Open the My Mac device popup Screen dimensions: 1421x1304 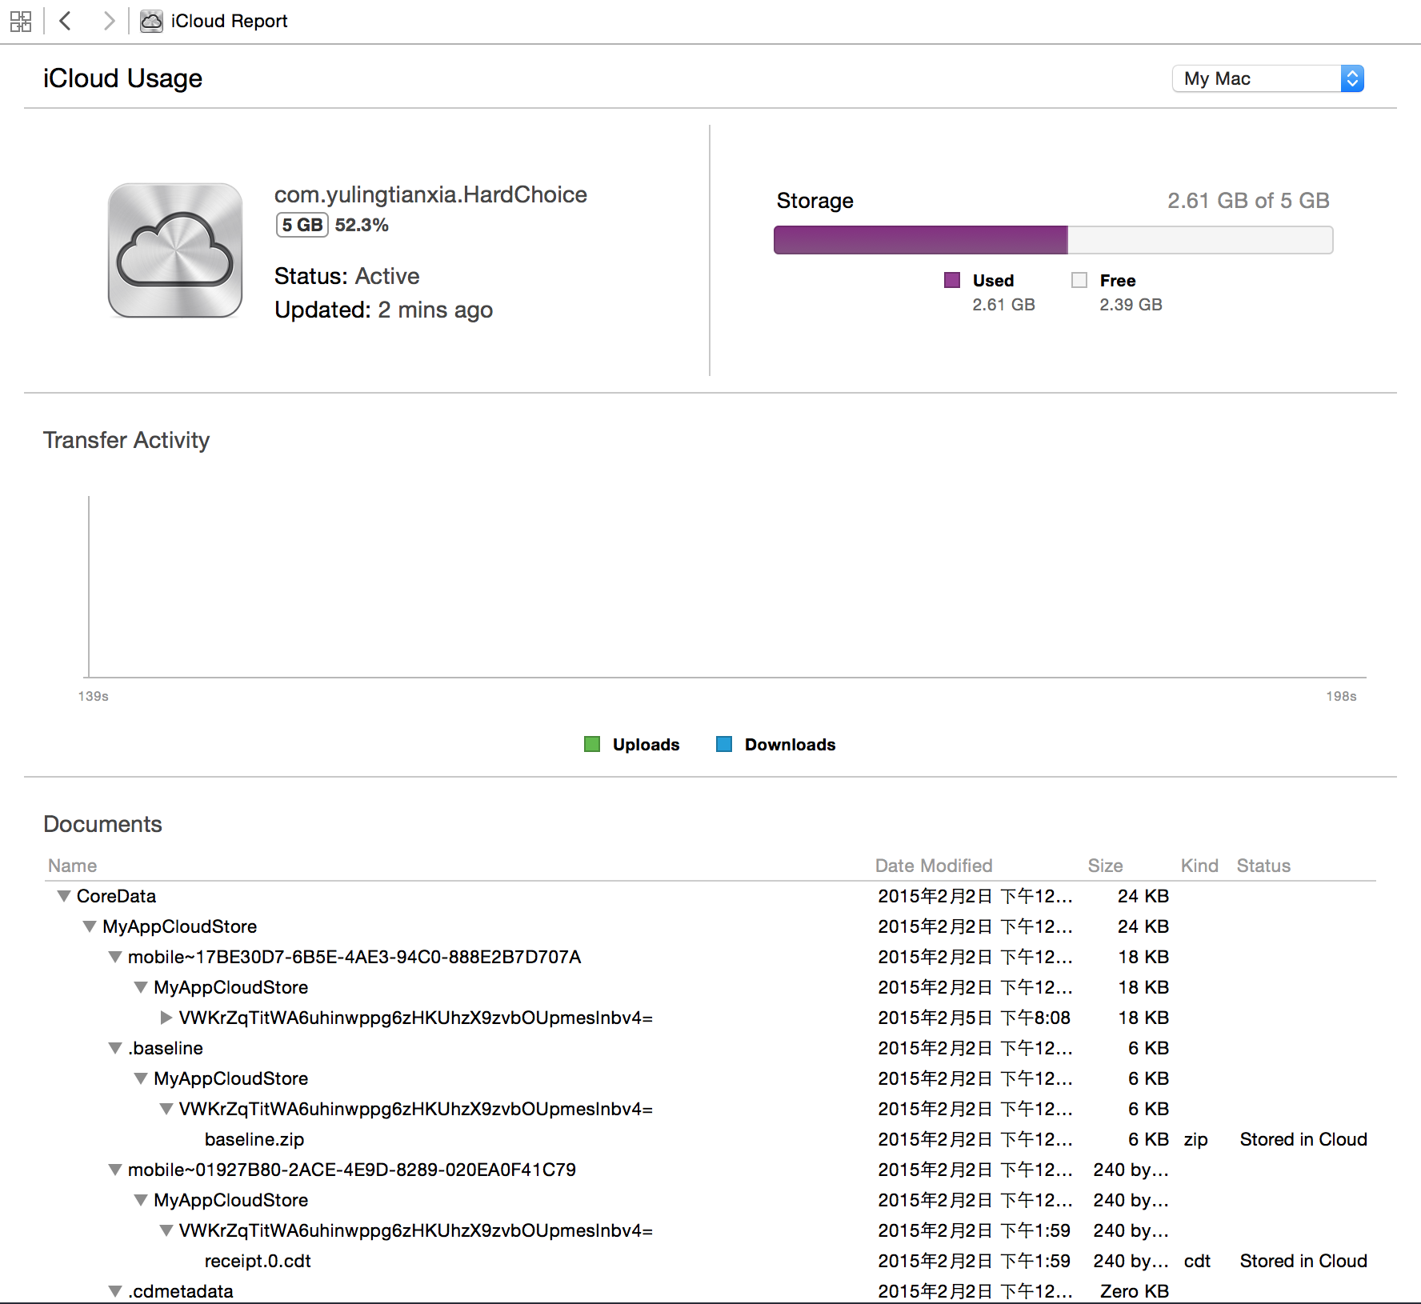1267,78
